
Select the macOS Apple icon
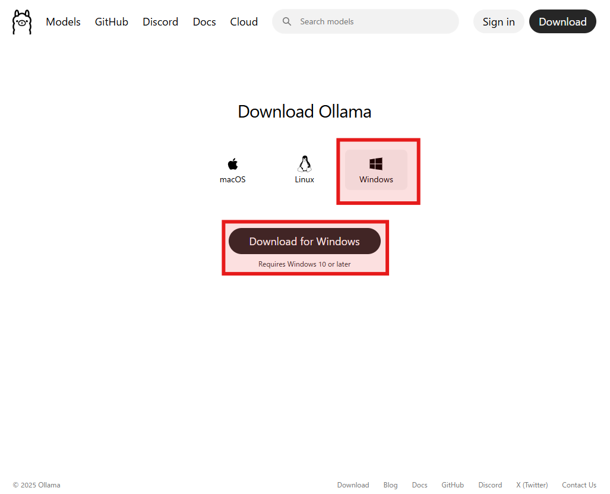point(233,164)
